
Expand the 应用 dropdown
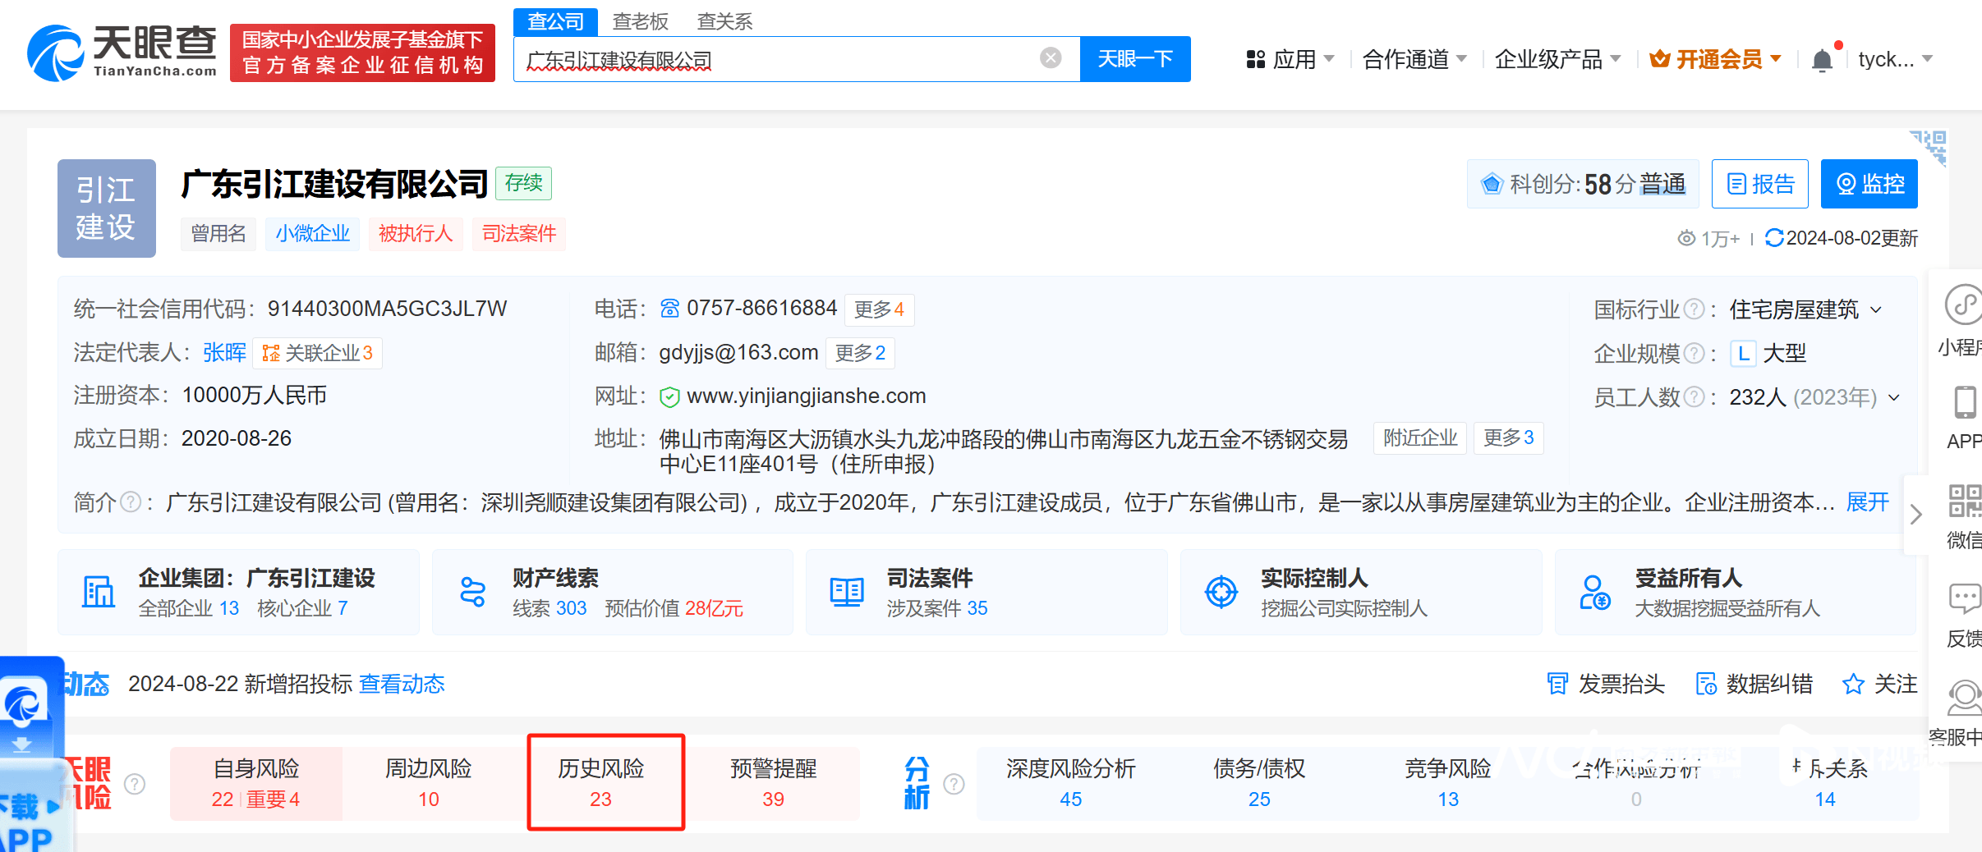pos(1290,59)
